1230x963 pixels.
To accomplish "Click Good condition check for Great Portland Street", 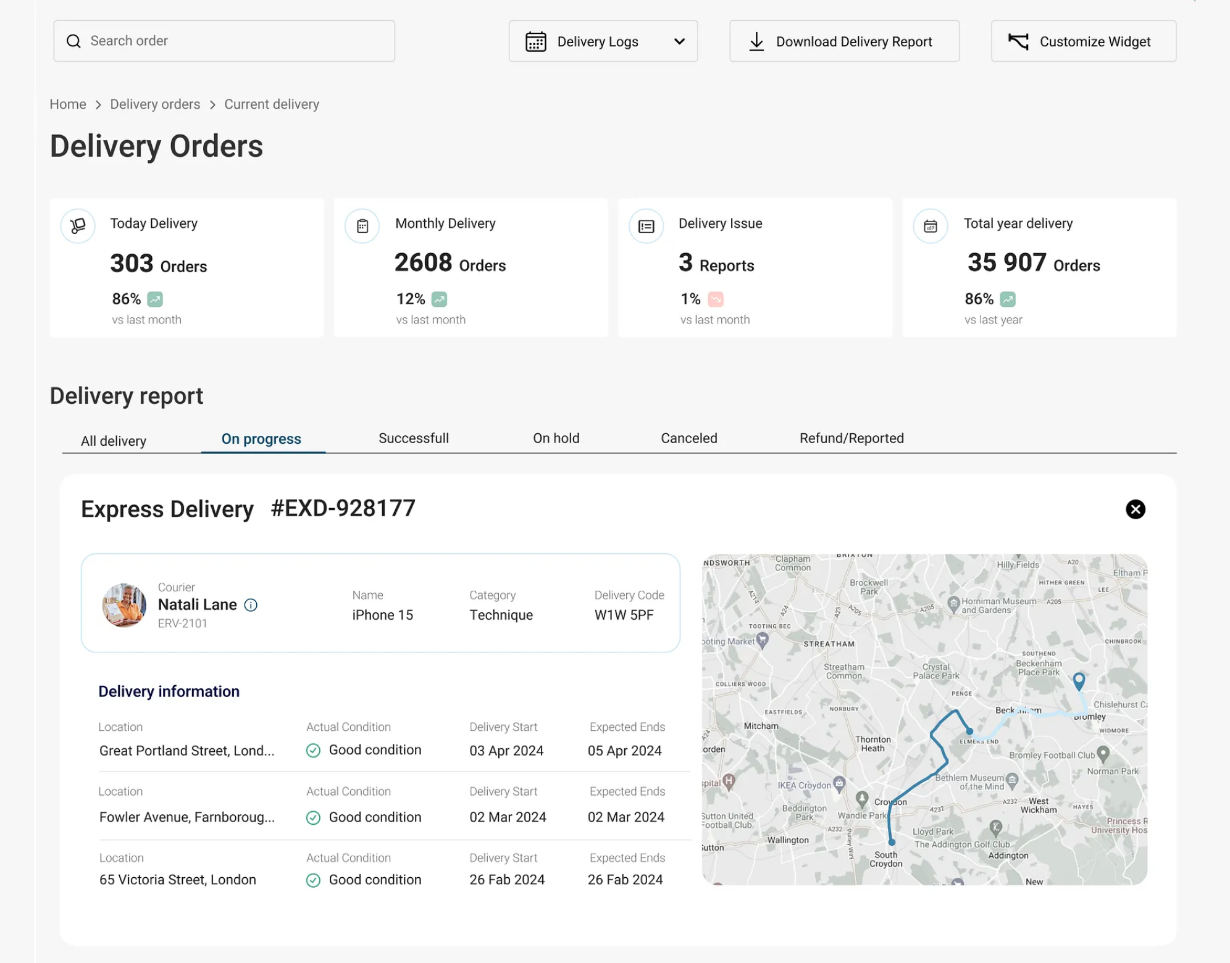I will pyautogui.click(x=313, y=751).
